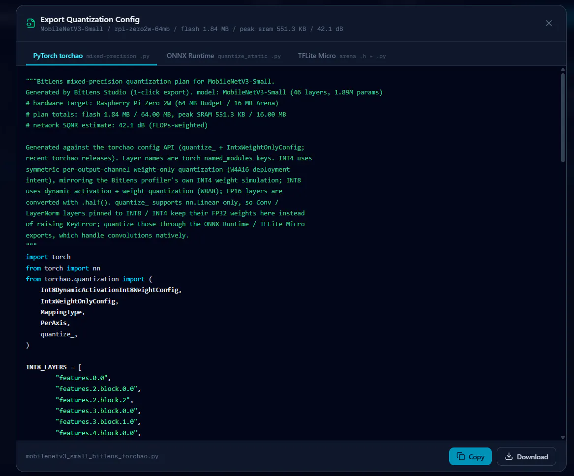Screen dimensions: 574x476
Task: Click the '# hardware target: Raspberry Pi Zero 2W' comment
Action: coord(152,103)
